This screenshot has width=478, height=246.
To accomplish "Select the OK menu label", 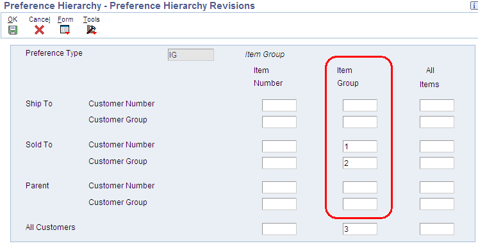I will (x=13, y=19).
